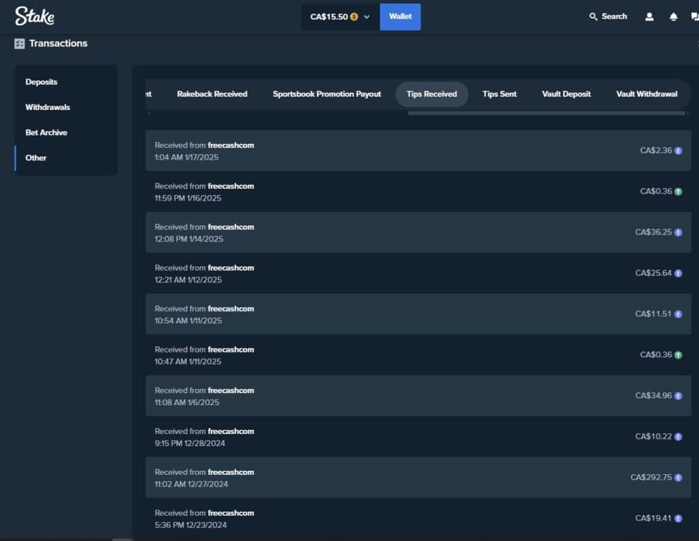Click freecashcom in the 10:54 AM 1/11/2025 row
The height and width of the screenshot is (541, 699).
(231, 309)
